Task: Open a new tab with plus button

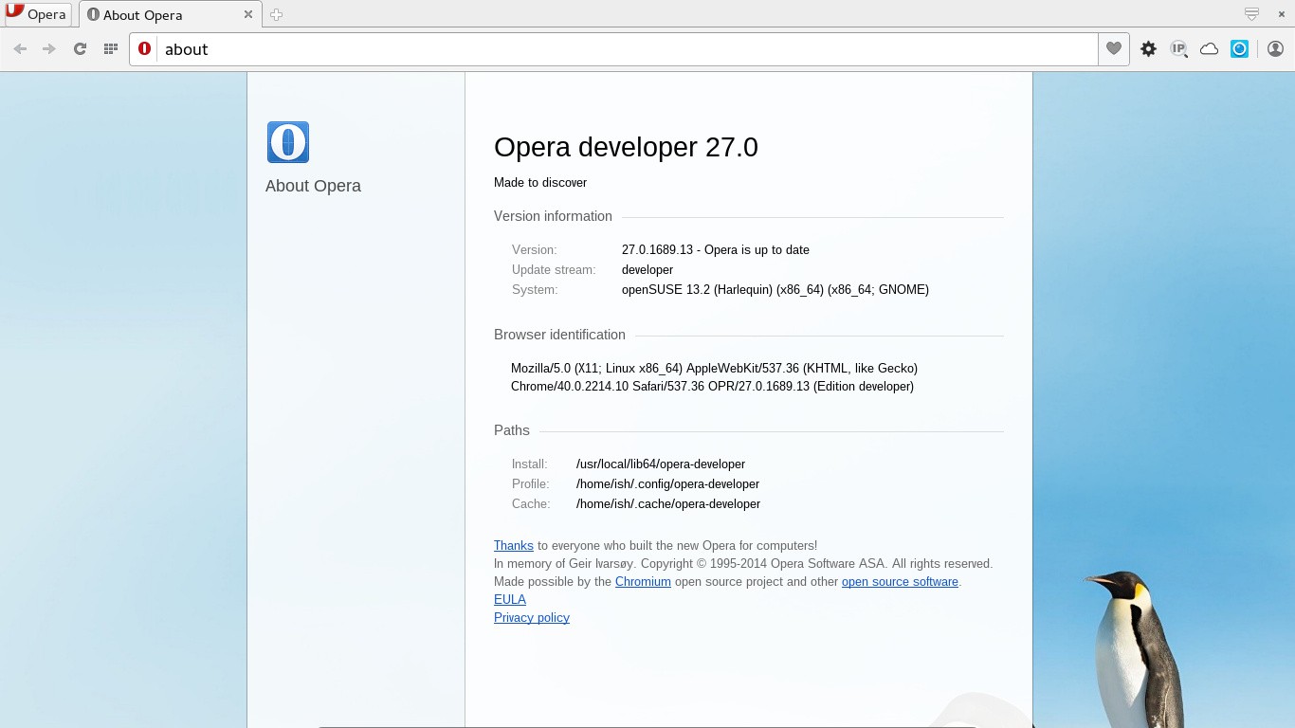Action: pyautogui.click(x=276, y=15)
